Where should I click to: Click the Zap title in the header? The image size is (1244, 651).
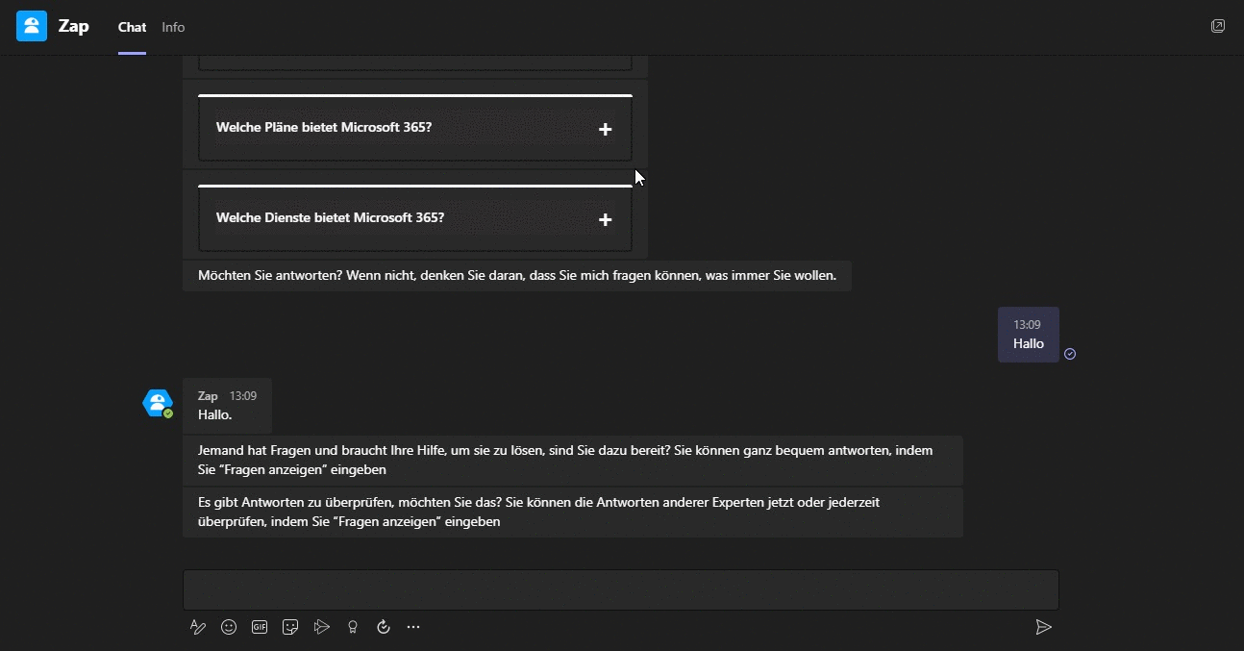pos(73,26)
